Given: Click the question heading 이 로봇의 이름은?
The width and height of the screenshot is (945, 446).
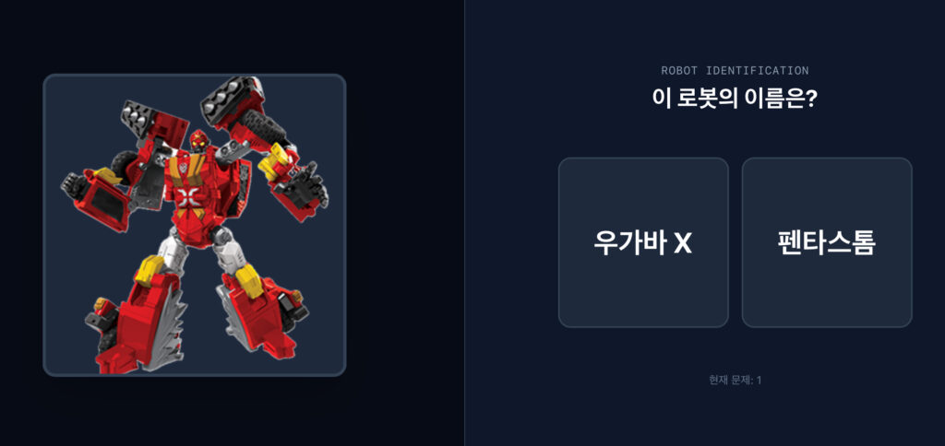Looking at the screenshot, I should [735, 99].
